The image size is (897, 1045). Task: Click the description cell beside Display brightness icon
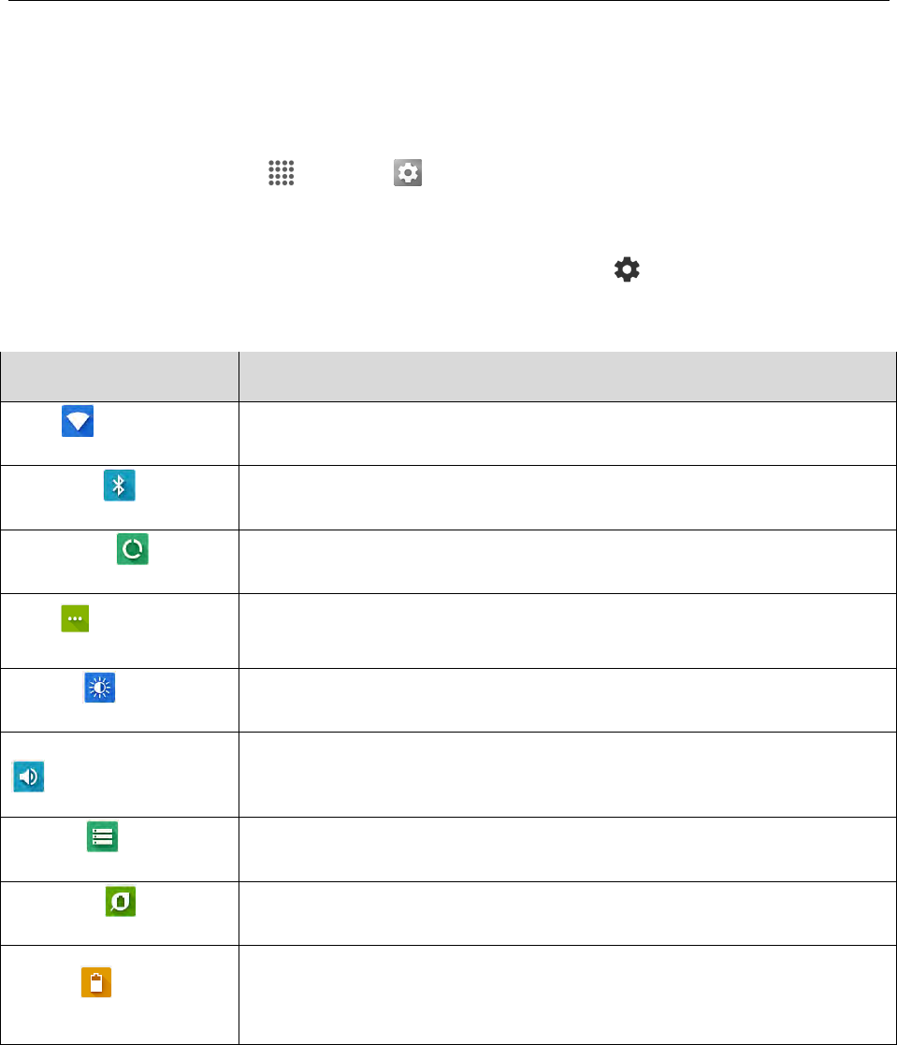568,701
